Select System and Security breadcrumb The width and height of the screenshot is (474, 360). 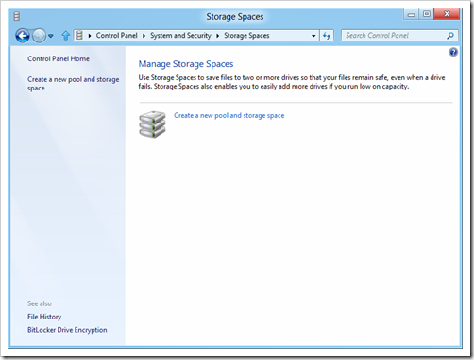tap(180, 36)
